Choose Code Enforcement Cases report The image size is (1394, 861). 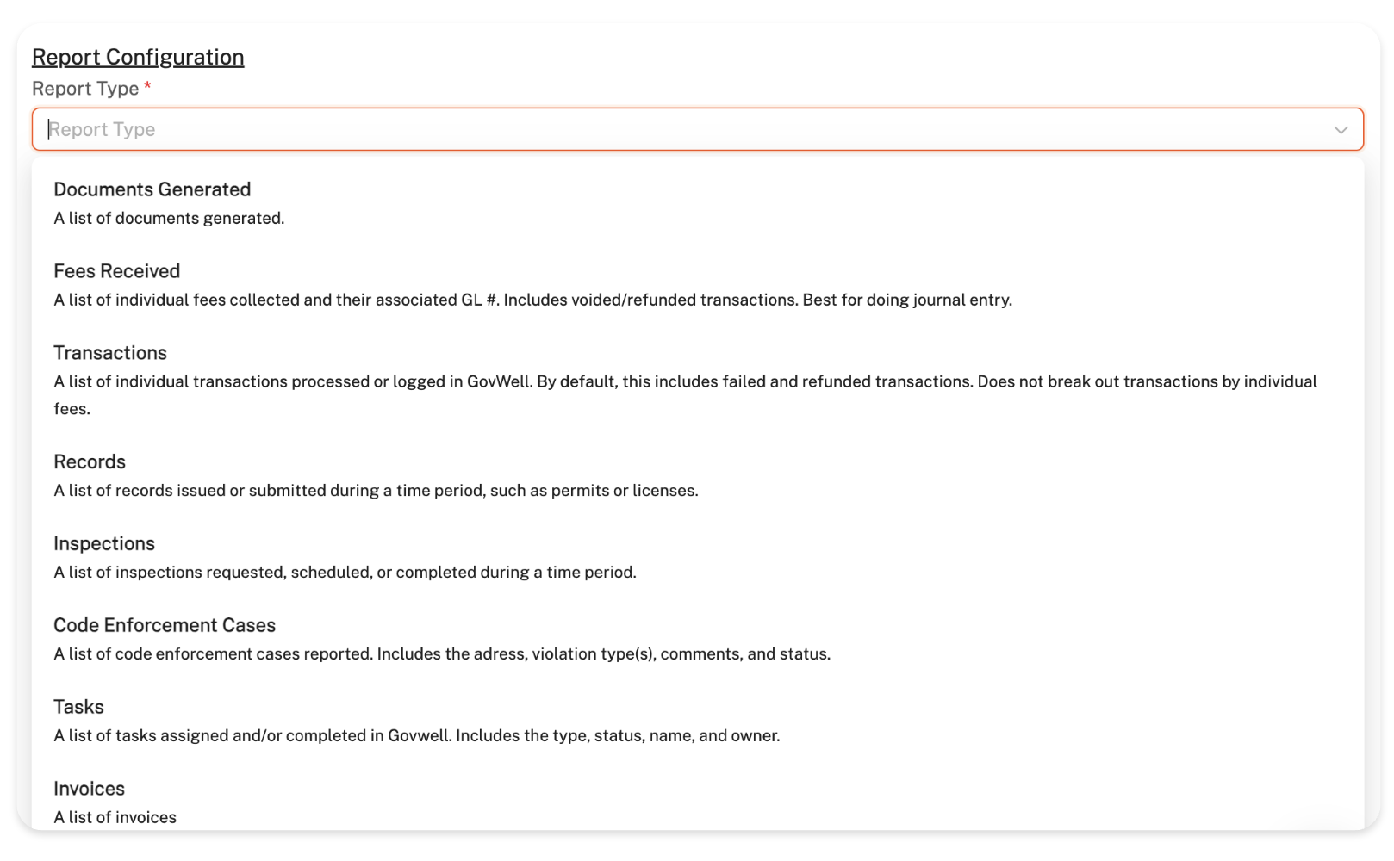tap(165, 625)
